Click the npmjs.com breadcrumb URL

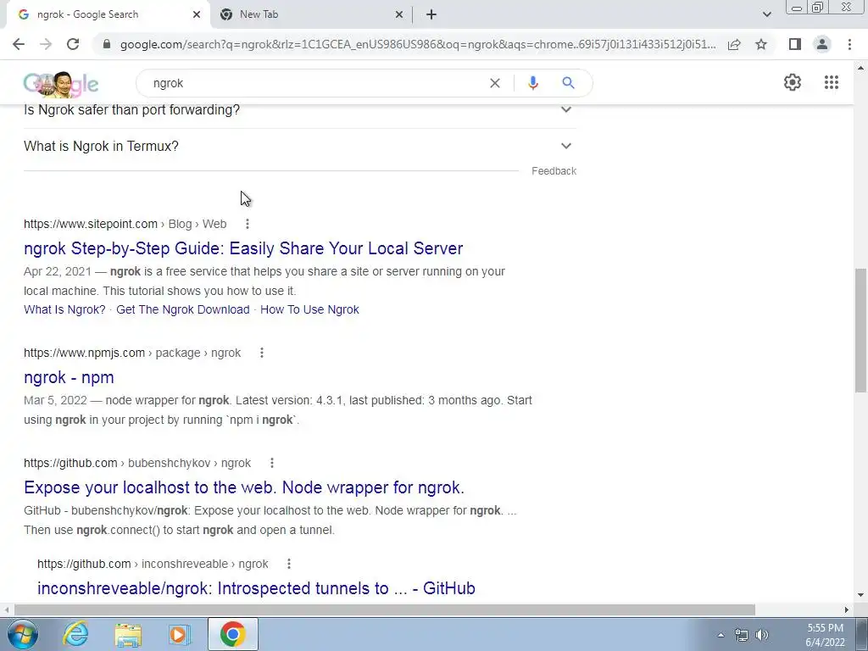[132, 353]
